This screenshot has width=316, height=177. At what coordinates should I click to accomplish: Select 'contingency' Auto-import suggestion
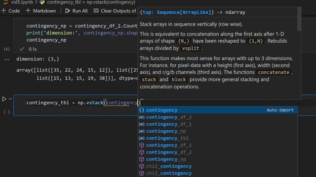coord(218,110)
